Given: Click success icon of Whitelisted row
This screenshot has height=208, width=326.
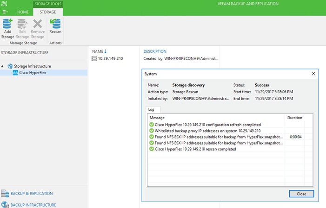Looking at the screenshot, I should click(x=152, y=131).
